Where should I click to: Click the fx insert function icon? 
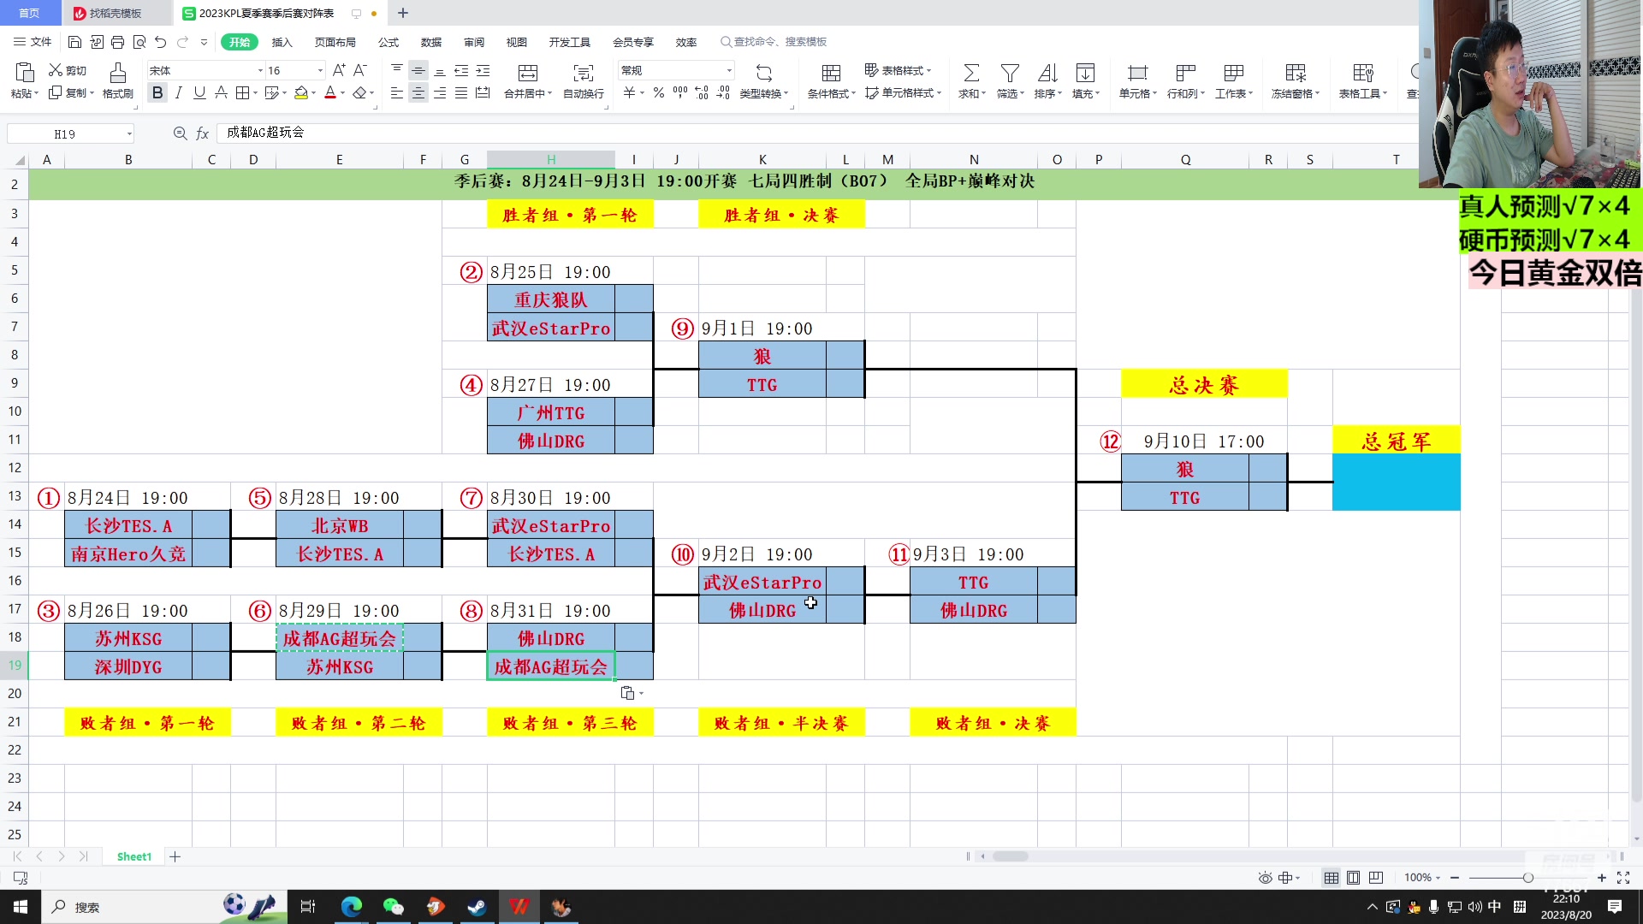pos(203,133)
